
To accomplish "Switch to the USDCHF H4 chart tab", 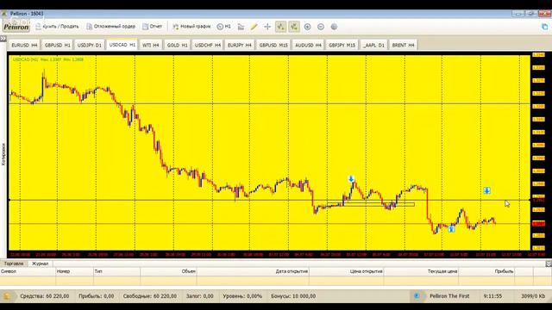I will pos(208,46).
